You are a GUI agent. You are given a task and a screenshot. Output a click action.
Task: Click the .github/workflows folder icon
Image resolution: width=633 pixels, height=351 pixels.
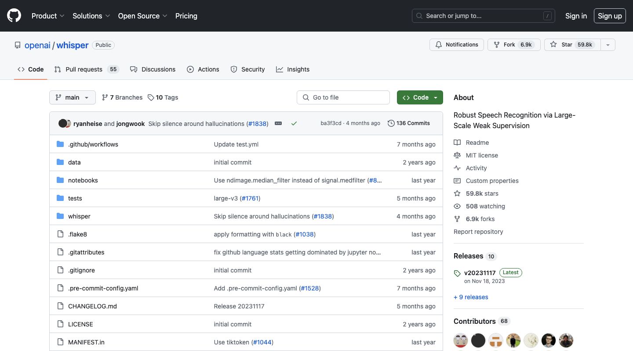coord(60,144)
